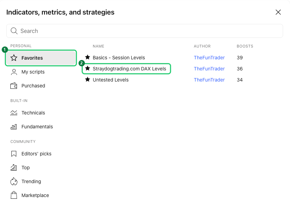
Task: Click the 34 boosts value
Action: [x=240, y=80]
